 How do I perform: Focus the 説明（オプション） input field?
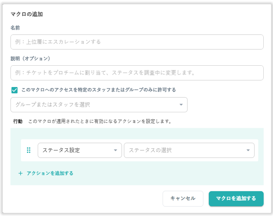(x=137, y=73)
